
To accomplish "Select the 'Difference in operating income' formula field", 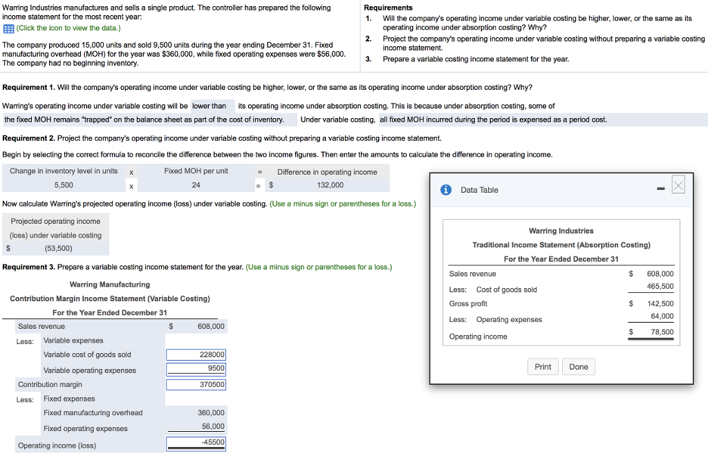I will coord(327,172).
